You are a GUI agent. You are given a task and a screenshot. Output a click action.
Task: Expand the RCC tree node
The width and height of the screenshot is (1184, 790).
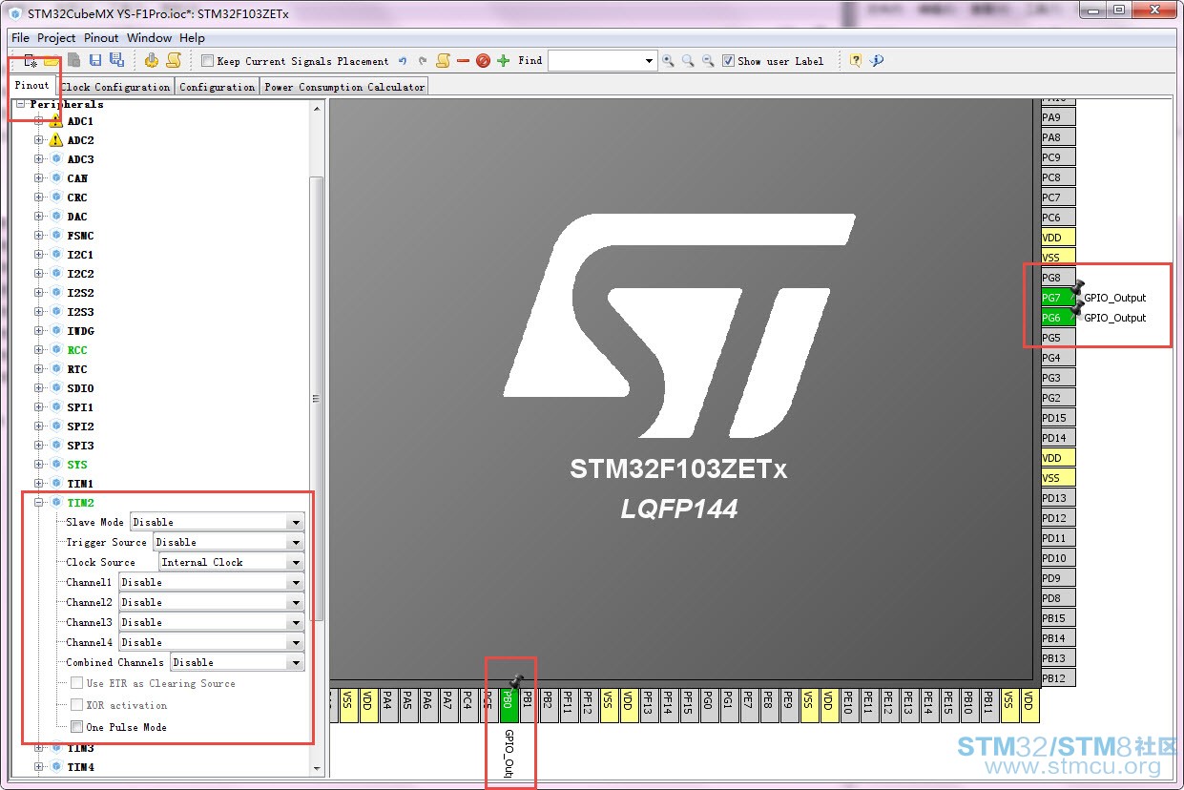pyautogui.click(x=39, y=350)
